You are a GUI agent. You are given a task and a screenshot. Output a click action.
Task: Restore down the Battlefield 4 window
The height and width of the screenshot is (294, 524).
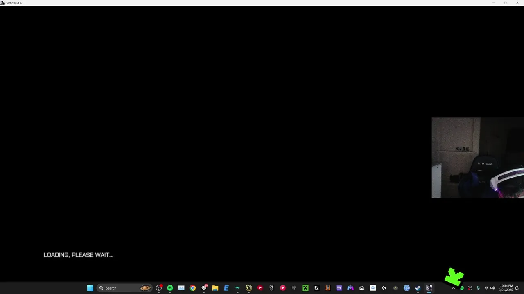pos(505,3)
